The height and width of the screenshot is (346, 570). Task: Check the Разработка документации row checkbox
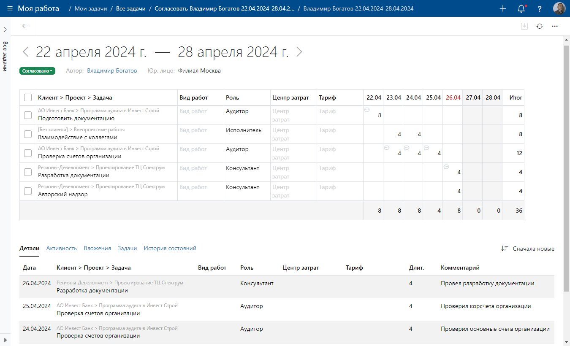tap(28, 172)
